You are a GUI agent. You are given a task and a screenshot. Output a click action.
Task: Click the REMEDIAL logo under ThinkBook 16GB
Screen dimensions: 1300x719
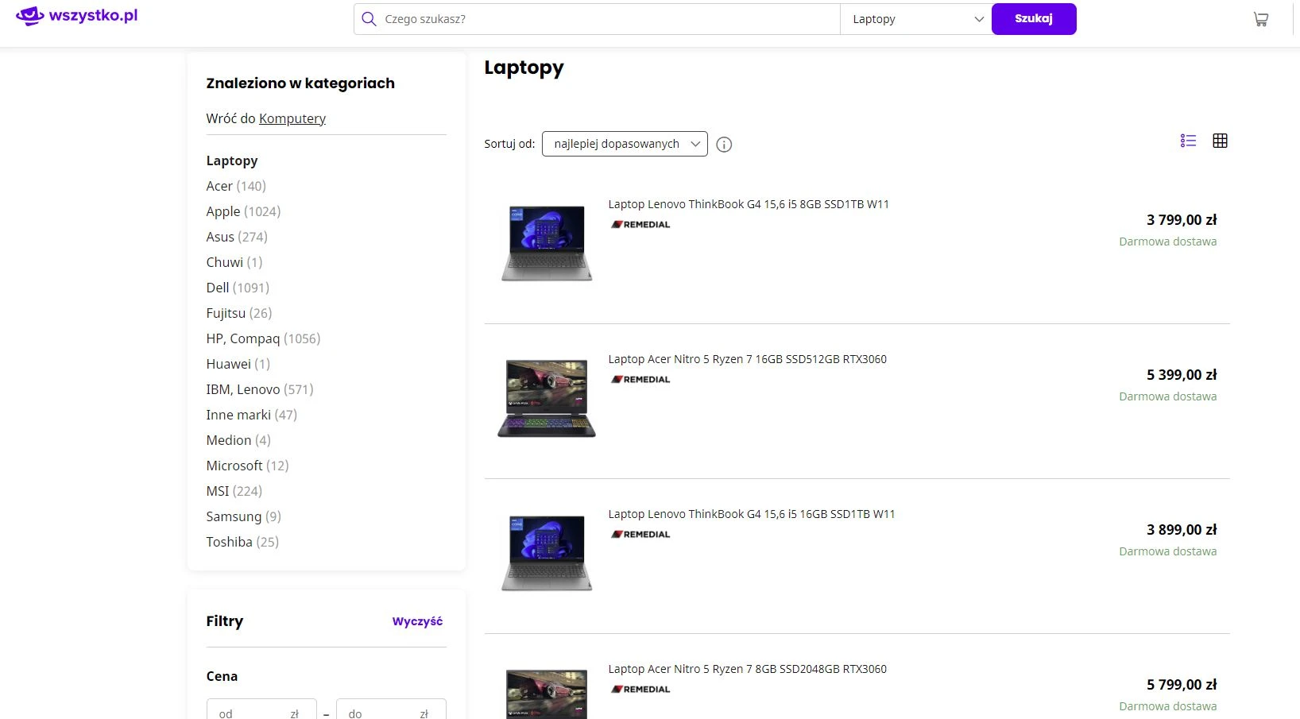(x=640, y=535)
